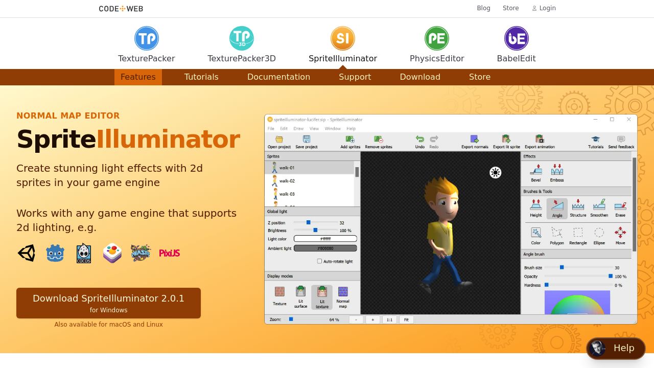The image size is (654, 368).
Task: Open the Help chat button
Action: [x=616, y=348]
